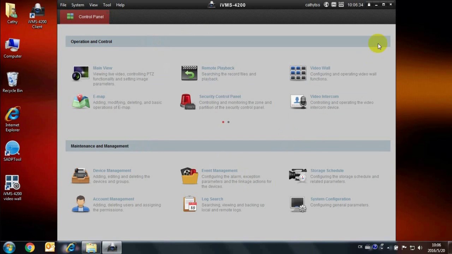Click the Account Management link
Screen dimensions: 452x254
click(x=114, y=199)
